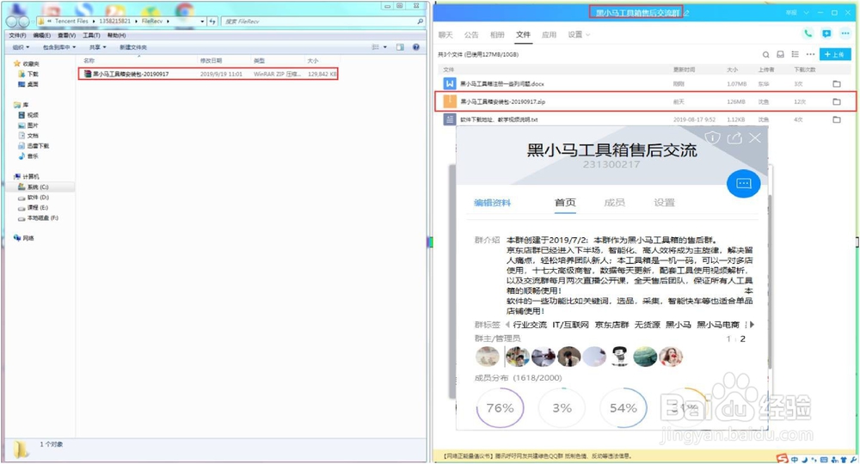Click the share icon on group profile card
The image size is (860, 464).
[734, 137]
